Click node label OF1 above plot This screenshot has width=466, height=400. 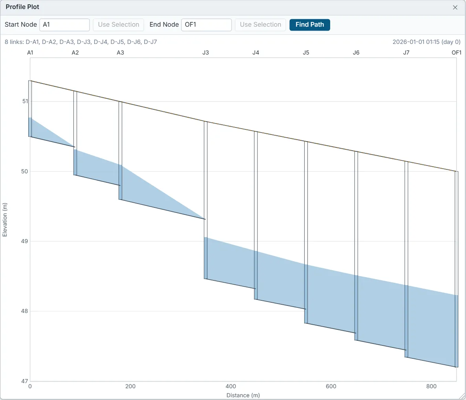[457, 53]
